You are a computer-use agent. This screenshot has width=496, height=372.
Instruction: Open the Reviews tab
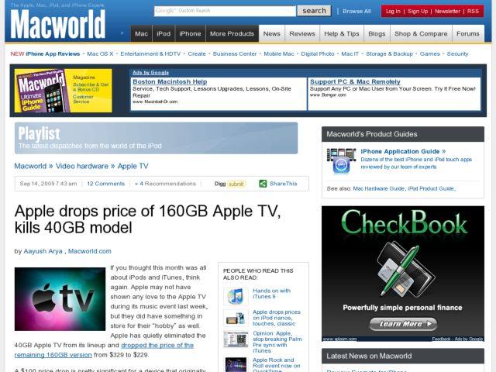click(301, 34)
